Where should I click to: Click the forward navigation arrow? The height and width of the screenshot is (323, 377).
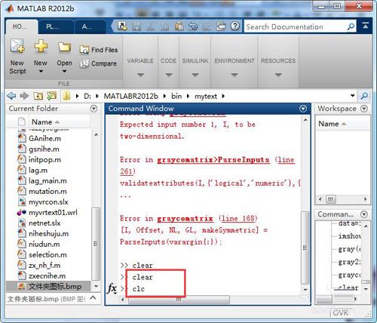point(24,96)
